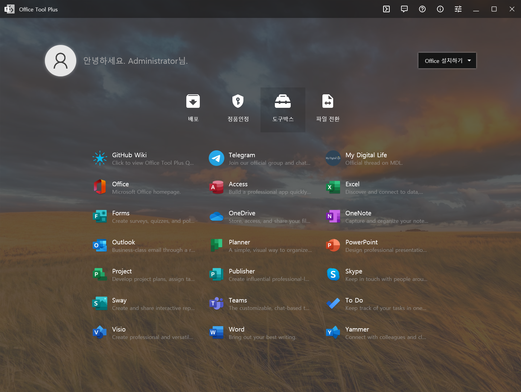Screen dimensions: 521x392
Task: Click the Office logo icon
Action: coord(100,187)
